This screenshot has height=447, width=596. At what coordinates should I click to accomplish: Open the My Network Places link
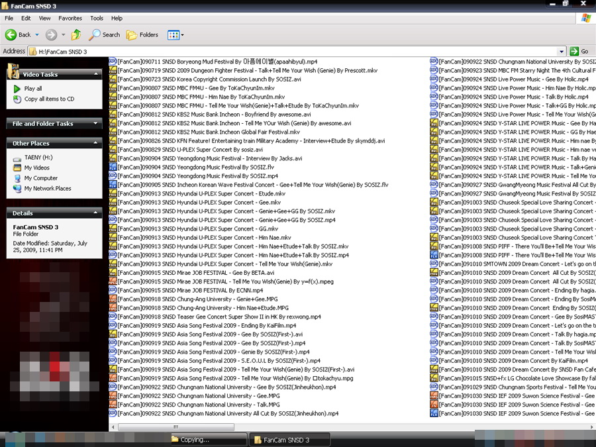[x=48, y=188]
